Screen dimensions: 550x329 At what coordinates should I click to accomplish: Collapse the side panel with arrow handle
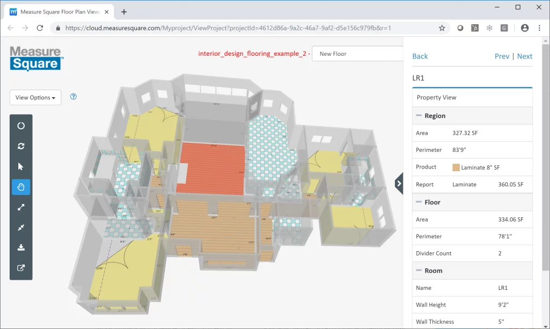pos(399,184)
